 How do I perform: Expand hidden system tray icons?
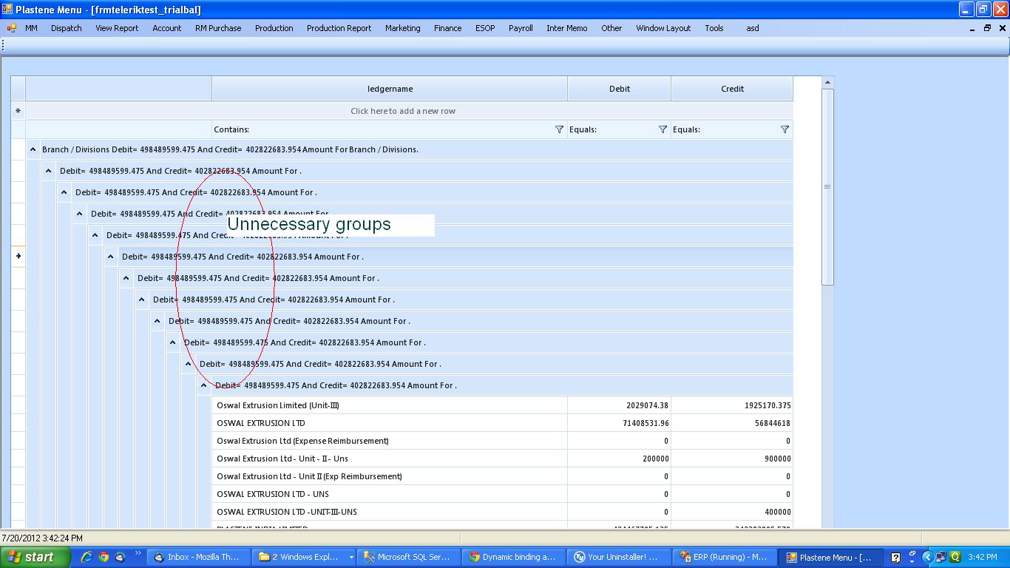pyautogui.click(x=927, y=558)
